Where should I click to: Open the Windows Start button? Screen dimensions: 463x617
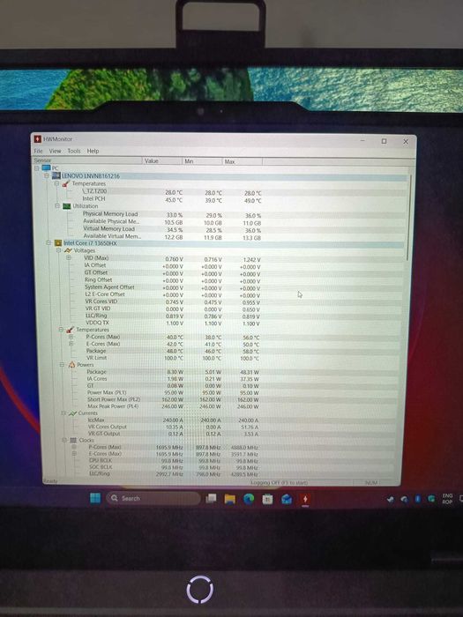tap(95, 498)
